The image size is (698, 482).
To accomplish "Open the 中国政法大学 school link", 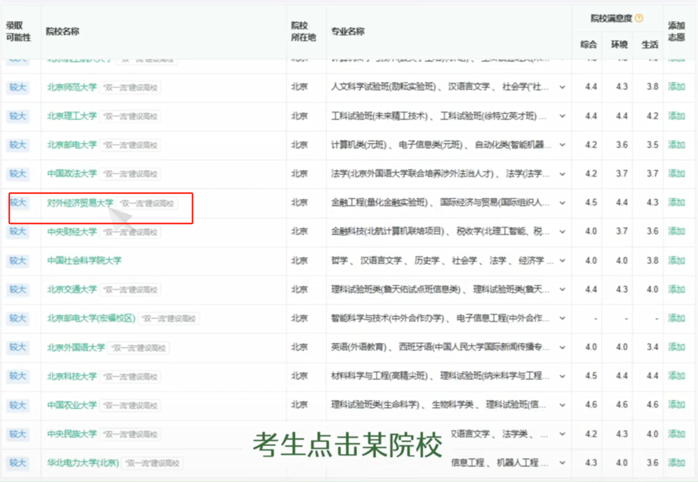I will 72,174.
